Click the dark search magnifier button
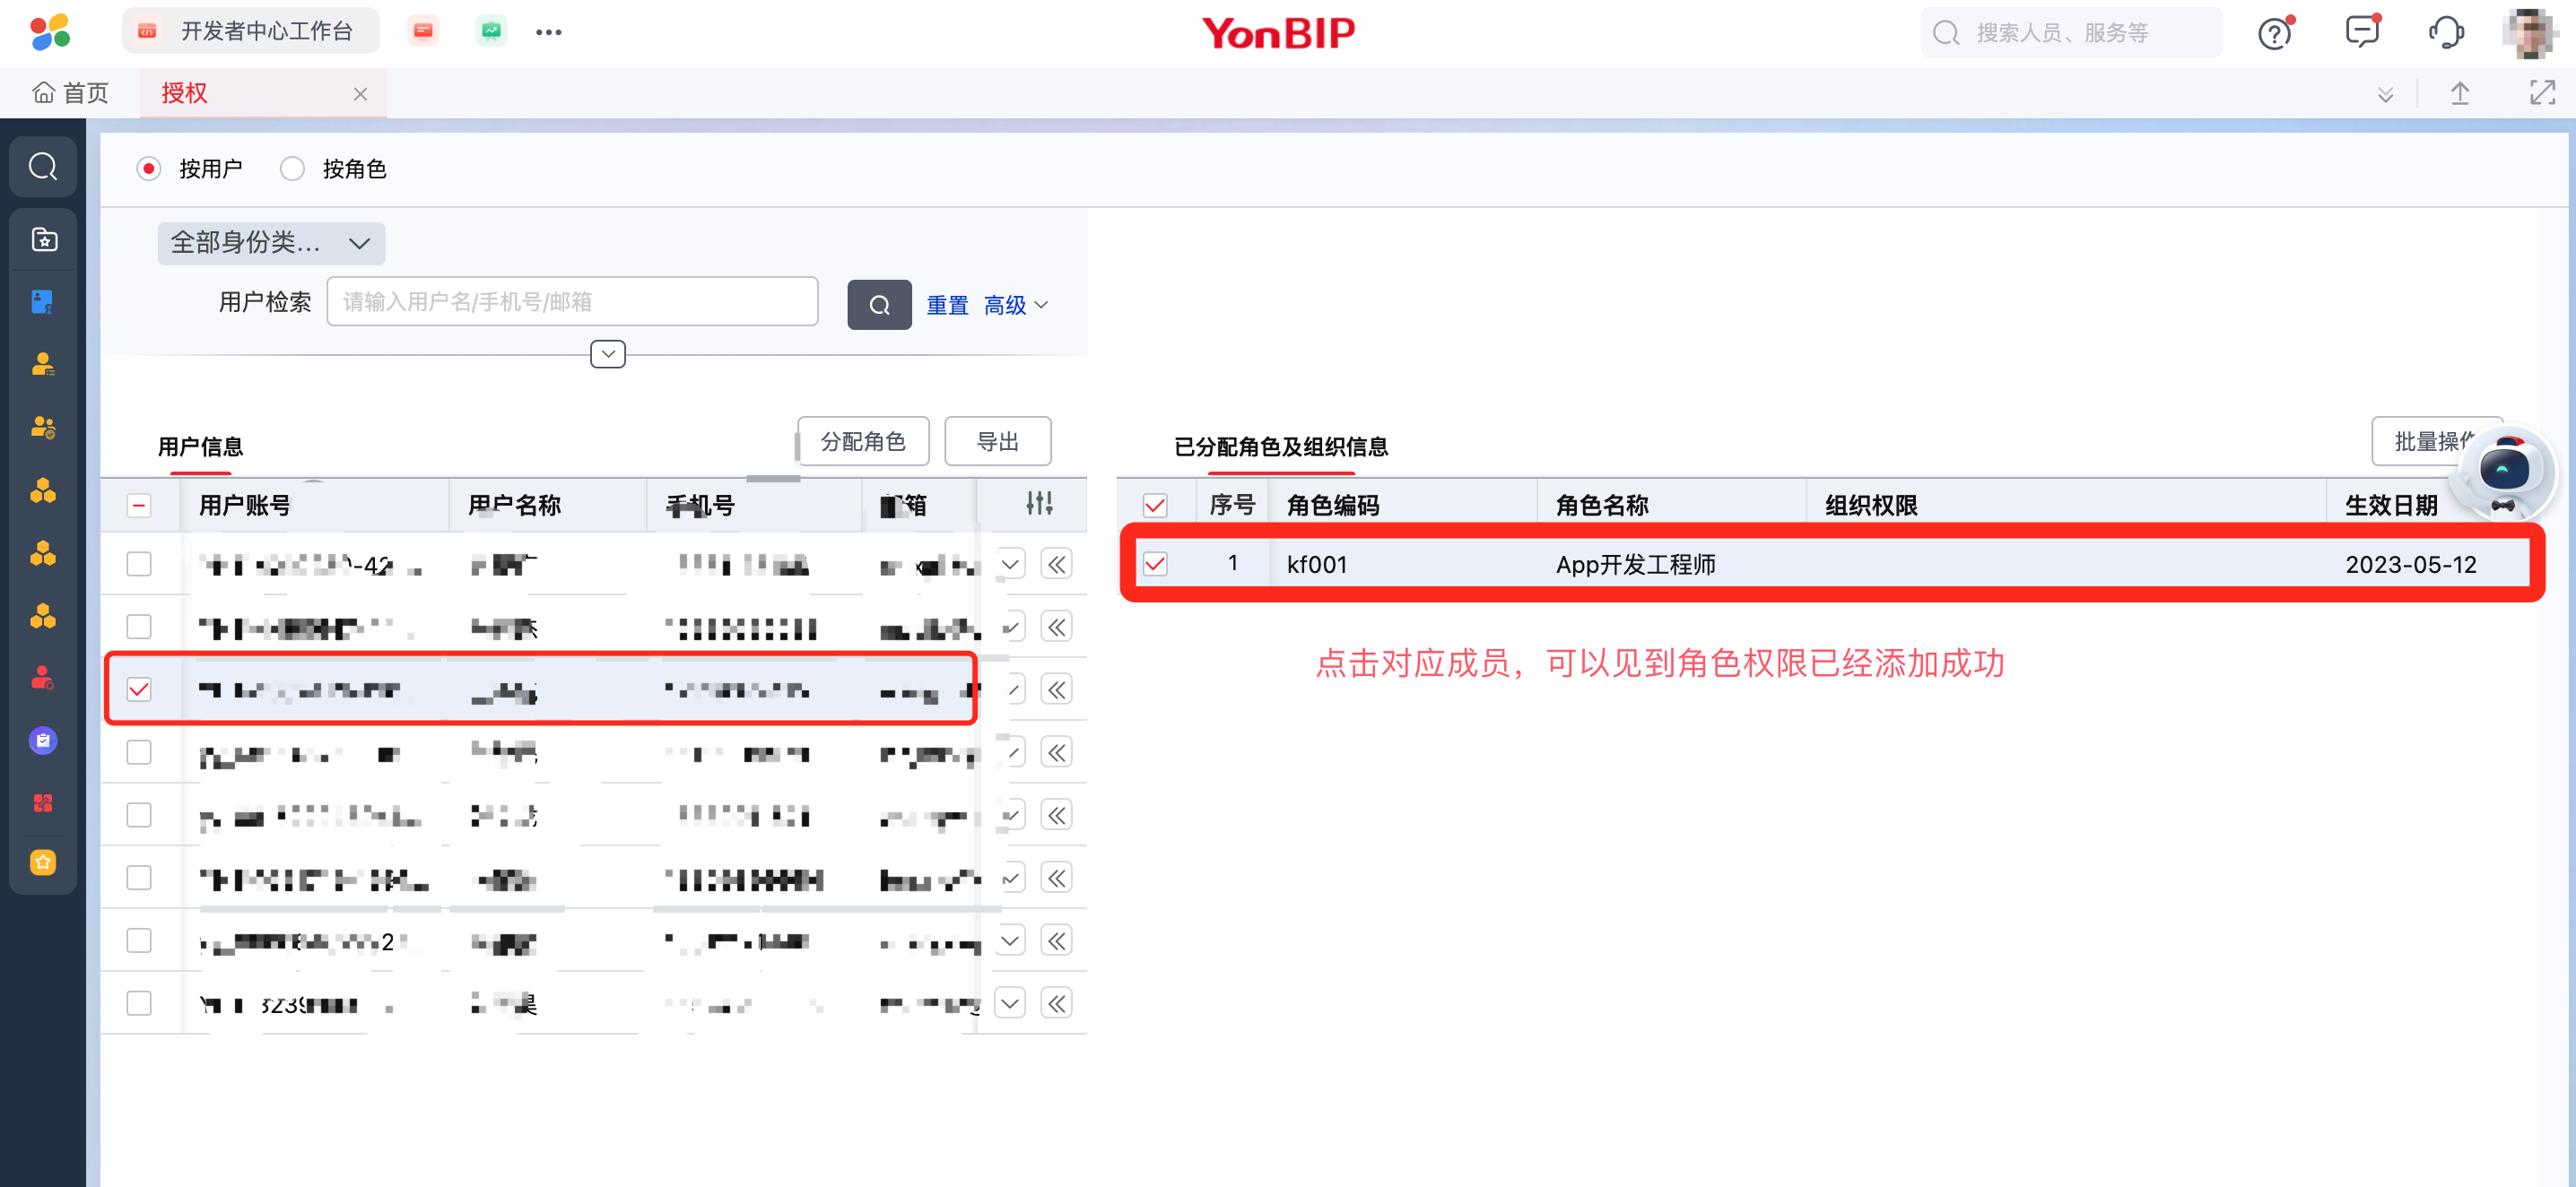The width and height of the screenshot is (2576, 1187). click(x=878, y=305)
